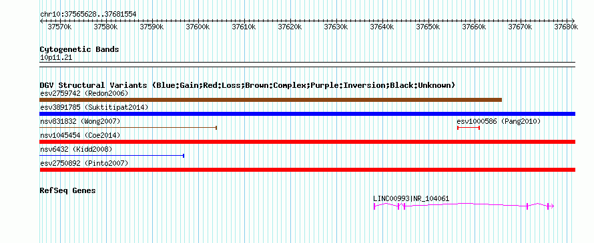Open the RefSeq Genes track title
This screenshot has height=243, width=594.
(x=67, y=190)
